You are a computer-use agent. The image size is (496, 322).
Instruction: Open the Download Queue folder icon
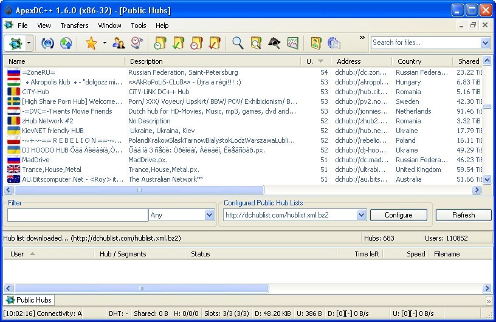click(x=160, y=43)
